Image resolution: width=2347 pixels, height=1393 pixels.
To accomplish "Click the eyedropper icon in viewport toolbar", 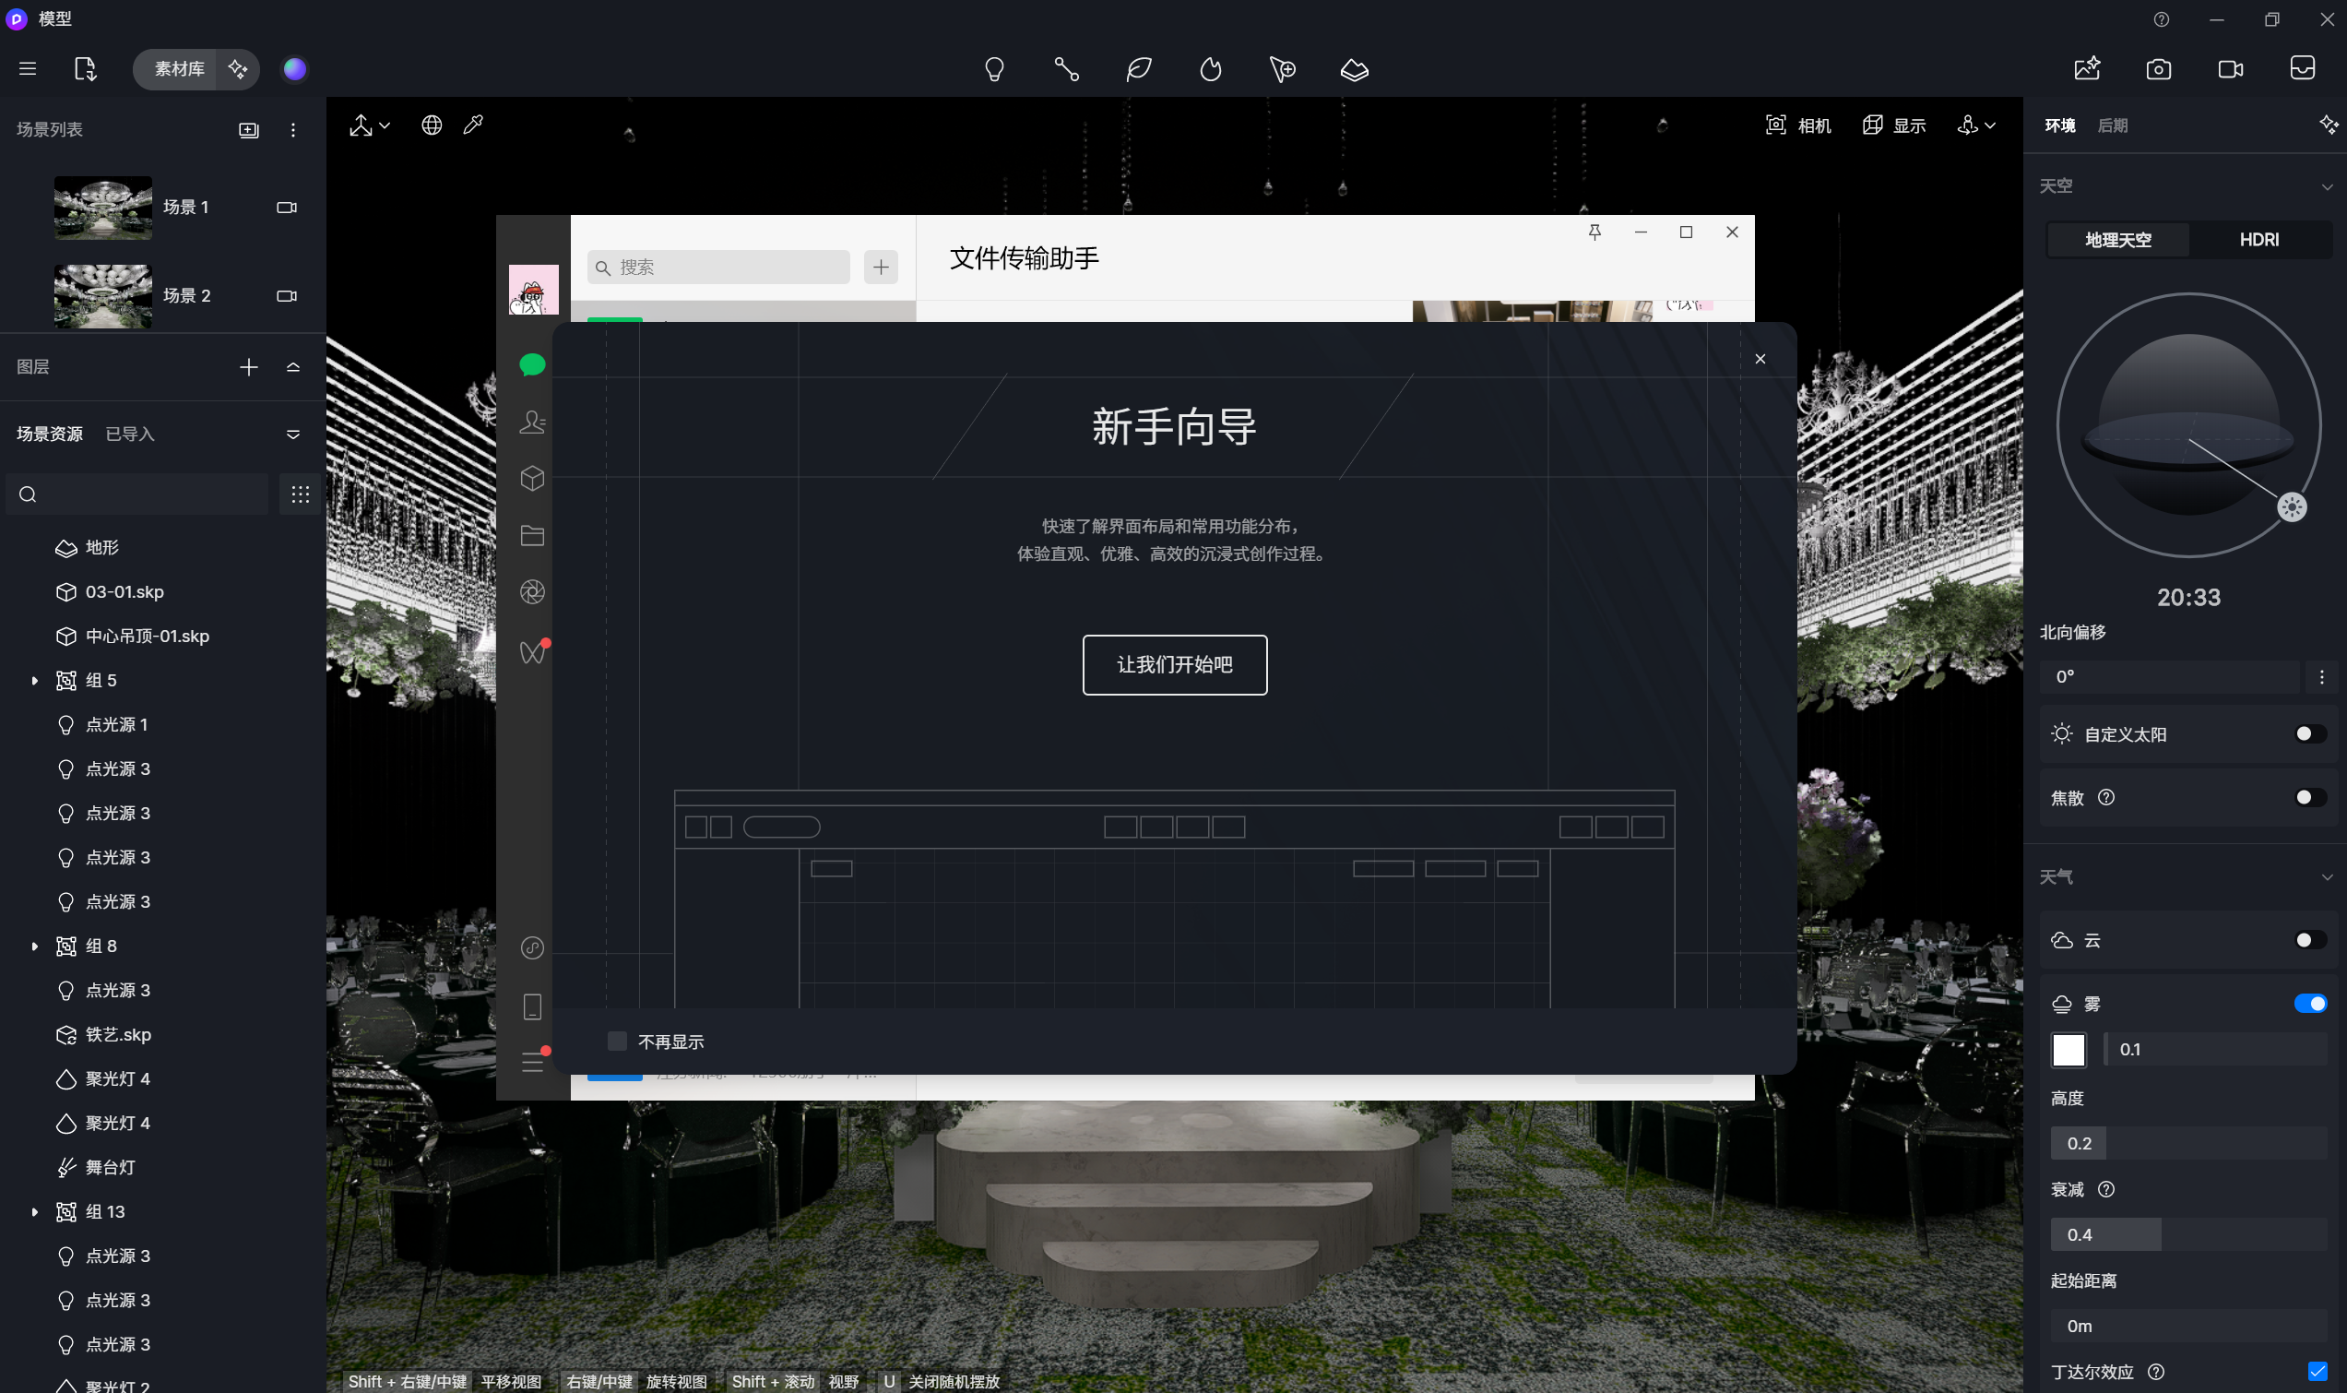I will pos(473,125).
